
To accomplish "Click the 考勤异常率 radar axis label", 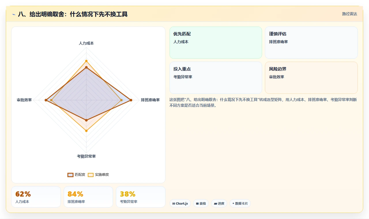I will coord(86,156).
